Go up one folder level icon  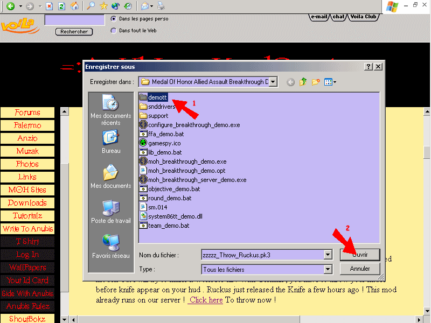point(303,82)
